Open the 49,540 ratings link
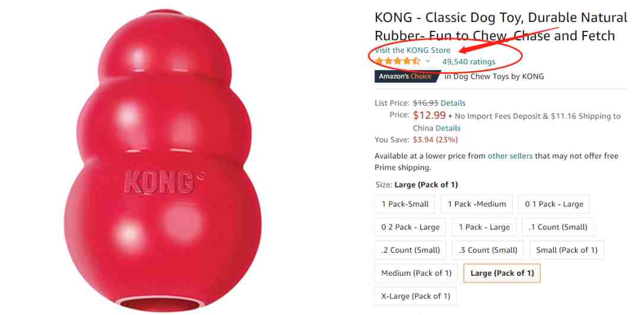 tap(468, 62)
